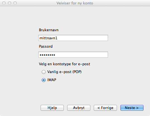Click the greater-than arrow on the Neste button
The height and width of the screenshot is (116, 150).
[137, 108]
